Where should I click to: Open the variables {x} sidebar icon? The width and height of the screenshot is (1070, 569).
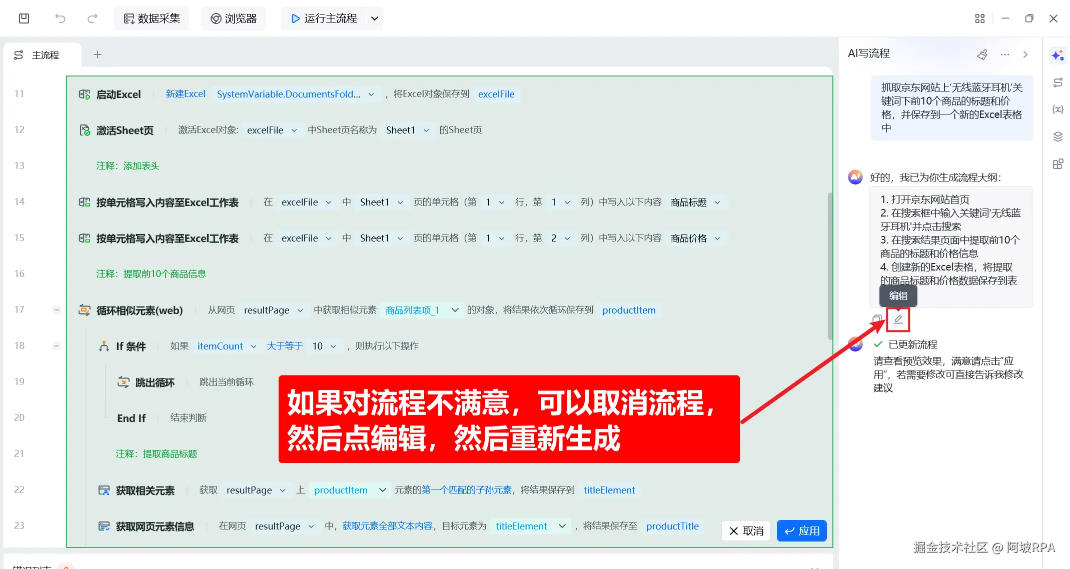(1057, 109)
